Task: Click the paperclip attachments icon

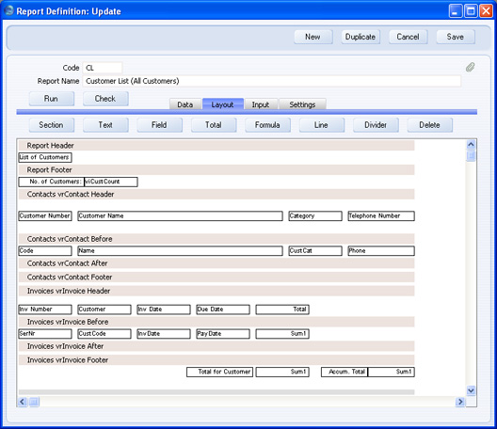Action: 470,67
